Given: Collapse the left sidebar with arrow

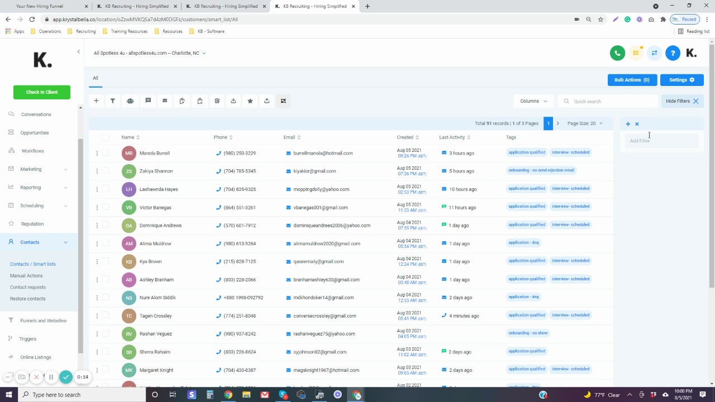Looking at the screenshot, I should (79, 51).
